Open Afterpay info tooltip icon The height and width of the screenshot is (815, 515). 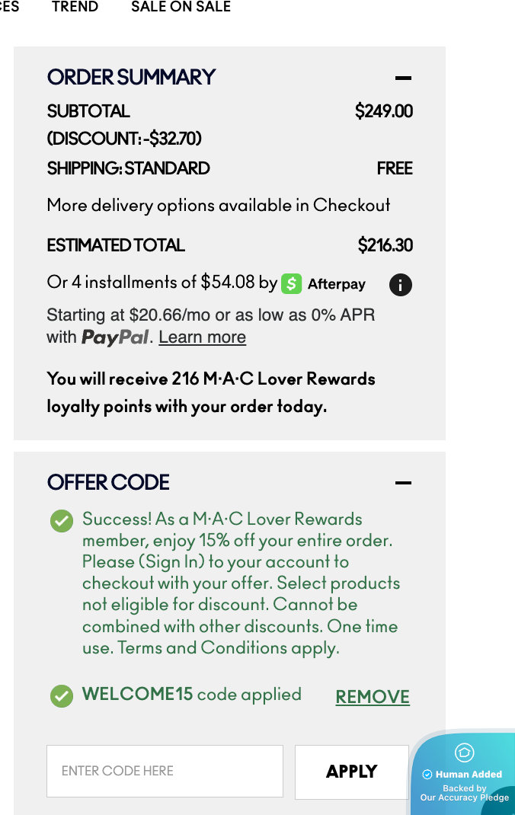(x=401, y=284)
